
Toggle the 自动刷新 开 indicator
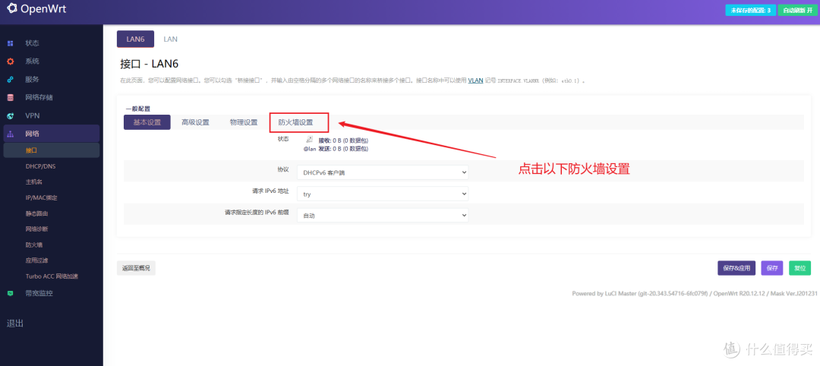tap(797, 11)
